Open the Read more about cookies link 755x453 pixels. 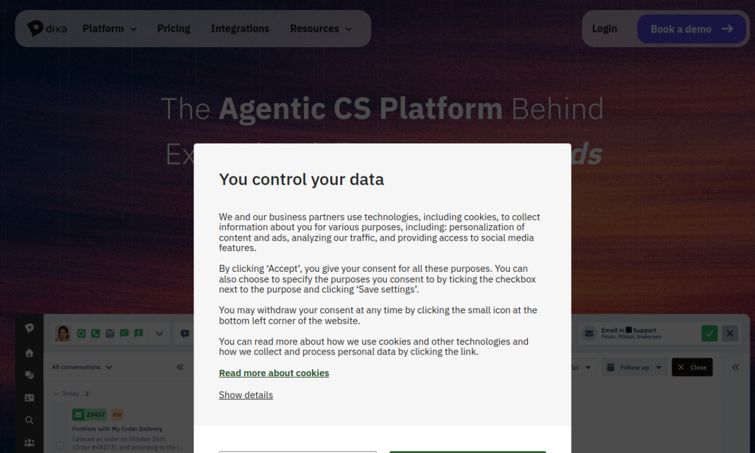coord(274,373)
